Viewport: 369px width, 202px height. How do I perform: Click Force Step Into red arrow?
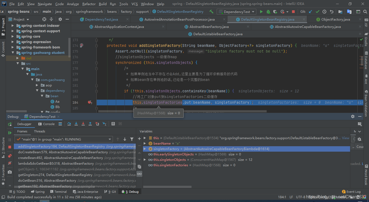click(83, 124)
